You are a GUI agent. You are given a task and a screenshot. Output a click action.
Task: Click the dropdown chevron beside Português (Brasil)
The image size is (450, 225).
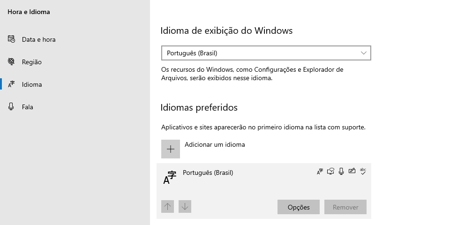click(x=364, y=53)
